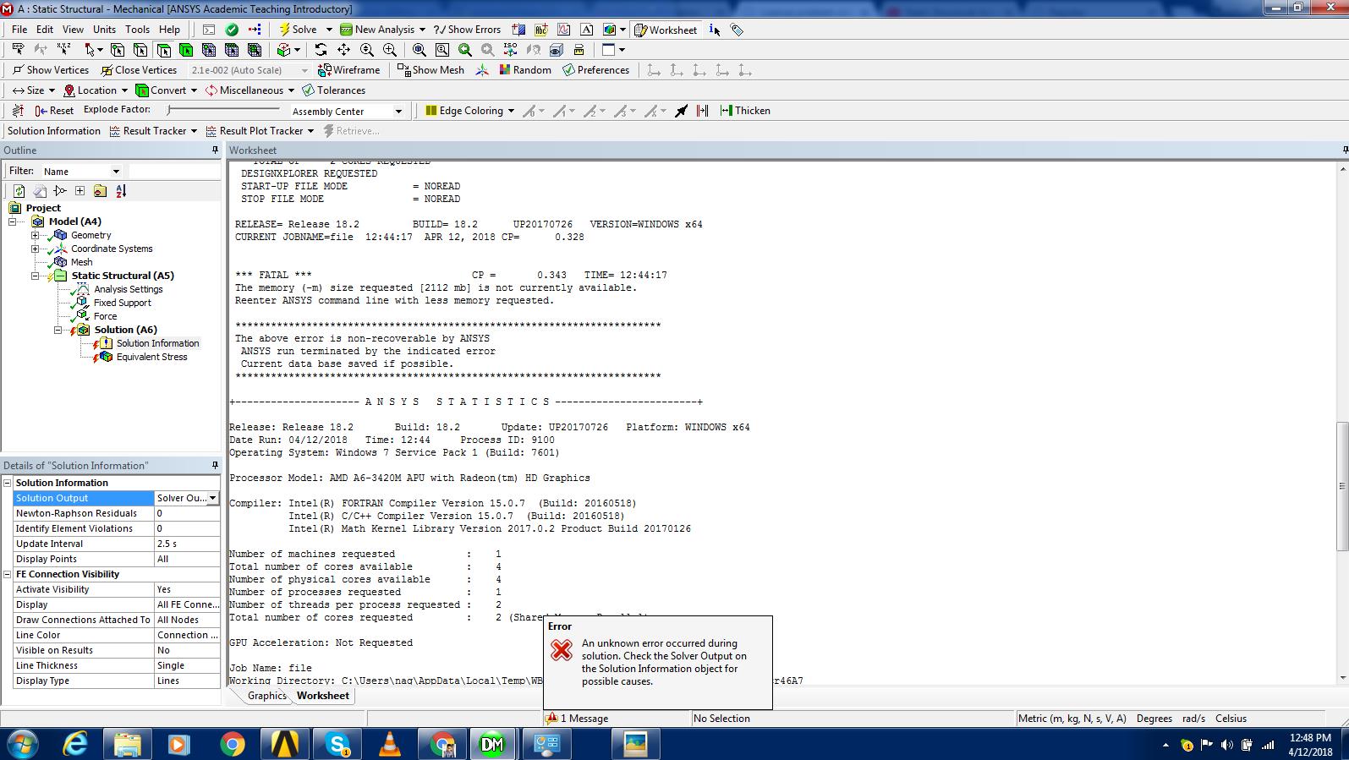Pin the Outline panel
This screenshot has width=1349, height=760.
pyautogui.click(x=215, y=150)
